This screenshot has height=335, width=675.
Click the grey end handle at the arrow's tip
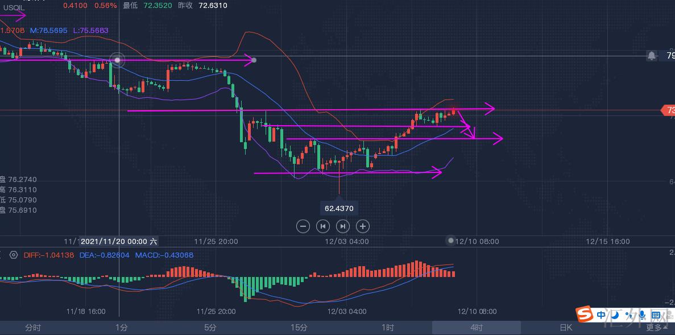click(x=254, y=60)
